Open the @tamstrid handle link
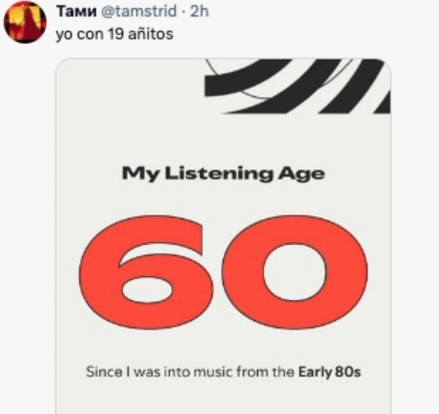This screenshot has width=439, height=414. pyautogui.click(x=138, y=12)
